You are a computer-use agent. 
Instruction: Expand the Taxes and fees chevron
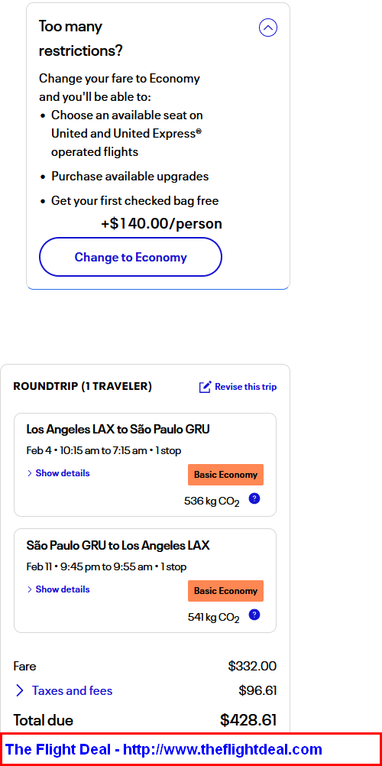(x=20, y=690)
